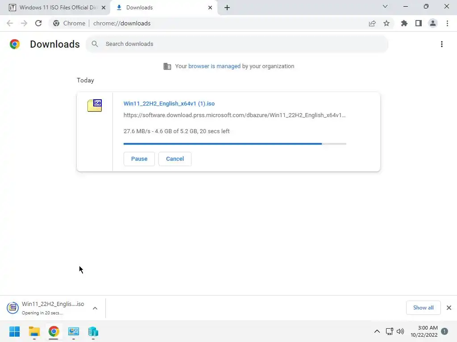The width and height of the screenshot is (457, 342).
Task: Close the Windows 11 ISO Files tab
Action: (104, 8)
